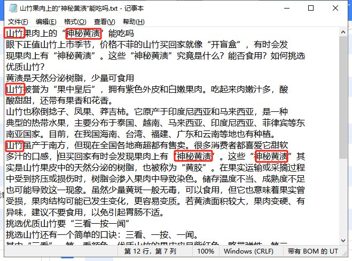Click in line starting 山竹也称倒捻子、凤果
352x261 pixels.
coord(147,112)
